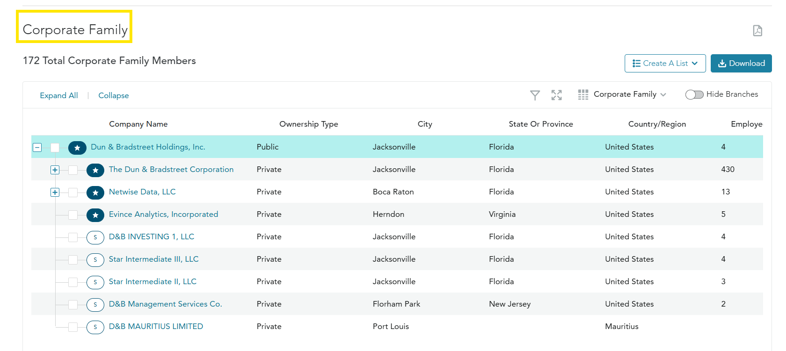Viewport: 786px width, 351px height.
Task: Click the expand to fullscreen icon
Action: click(556, 95)
